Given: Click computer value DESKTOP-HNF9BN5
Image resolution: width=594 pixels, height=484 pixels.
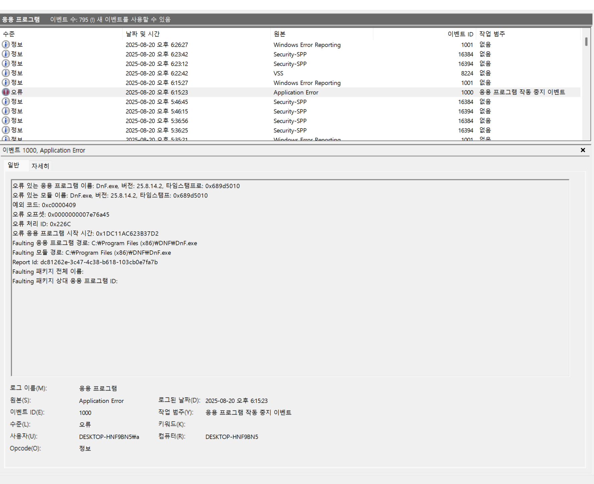Looking at the screenshot, I should coord(232,437).
